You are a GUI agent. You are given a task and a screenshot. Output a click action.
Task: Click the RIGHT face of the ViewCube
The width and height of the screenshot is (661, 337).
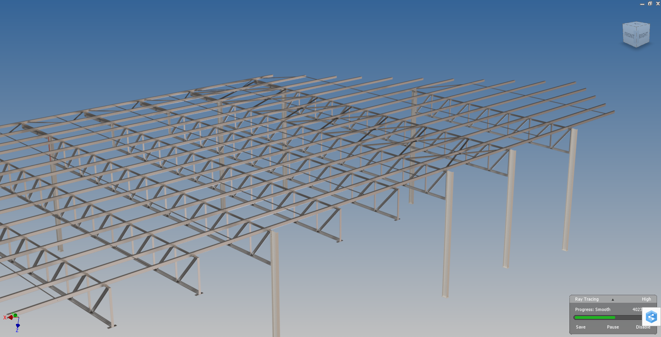(x=643, y=35)
